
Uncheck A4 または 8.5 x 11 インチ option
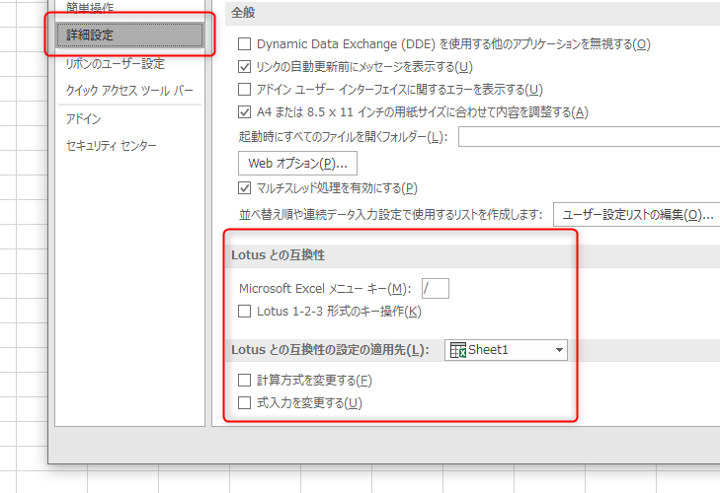click(244, 111)
